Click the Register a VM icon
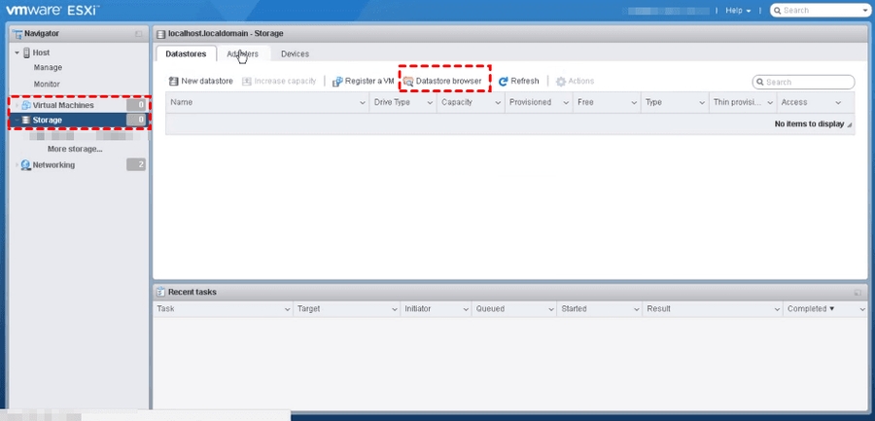 337,82
